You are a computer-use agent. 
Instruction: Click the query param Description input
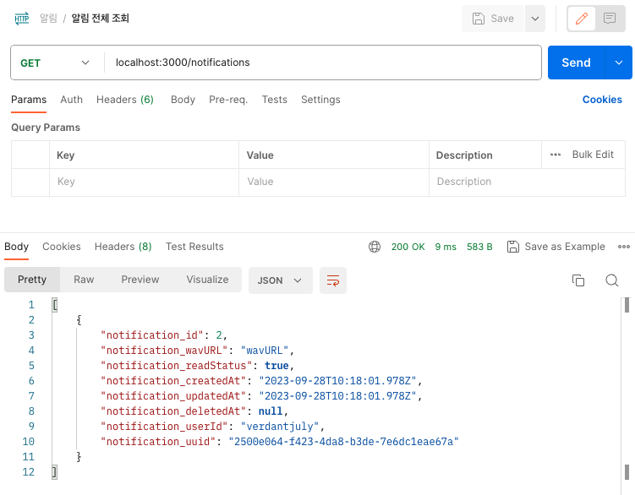[527, 182]
